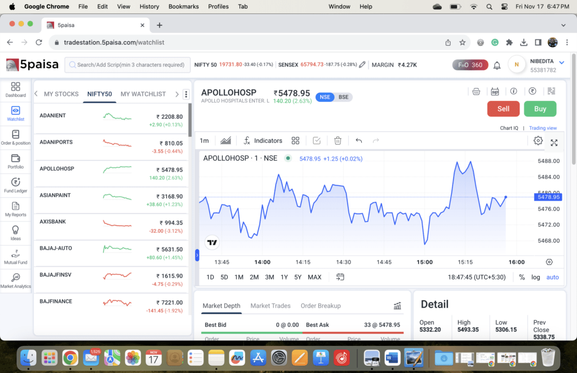577x373 pixels.
Task: Open the Dashboard sidebar icon
Action: [15, 90]
